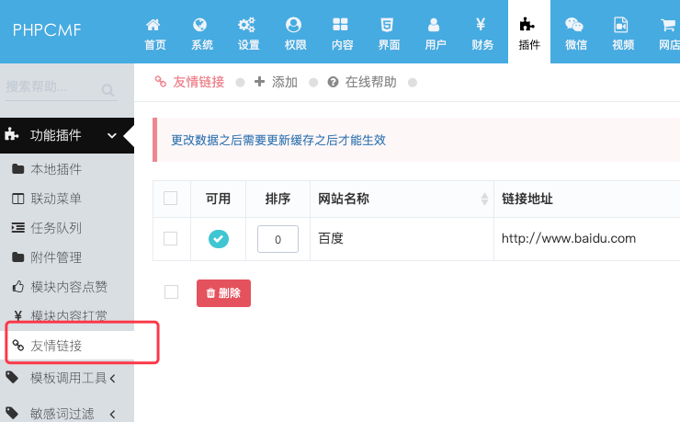The image size is (680, 422).
Task: Open 联动菜单 in the sidebar
Action: (x=56, y=199)
